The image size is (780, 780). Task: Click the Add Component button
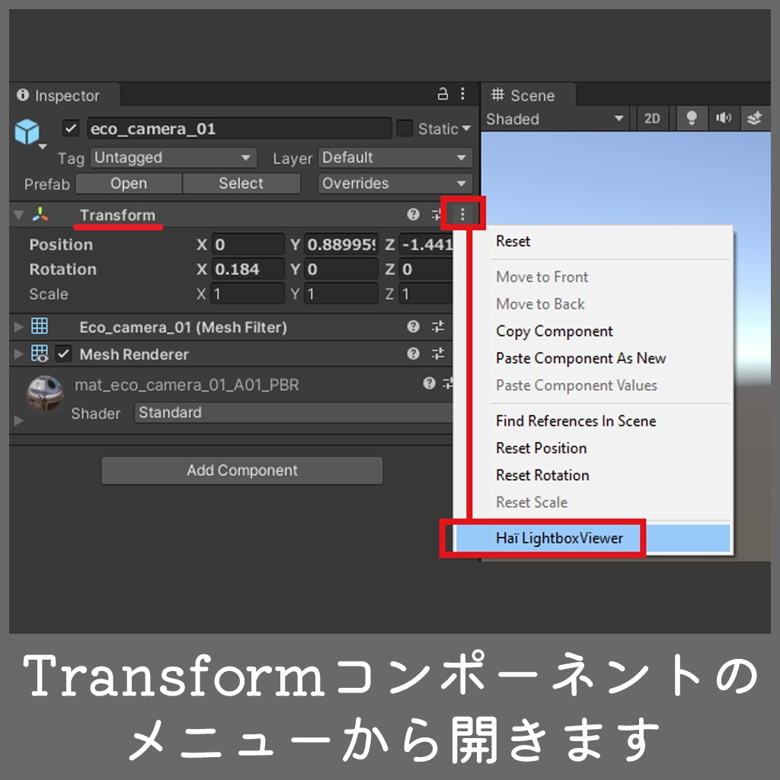[x=242, y=470]
